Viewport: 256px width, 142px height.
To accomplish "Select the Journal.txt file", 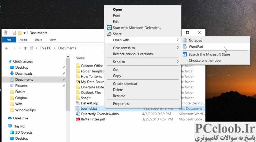I will click(89, 108).
